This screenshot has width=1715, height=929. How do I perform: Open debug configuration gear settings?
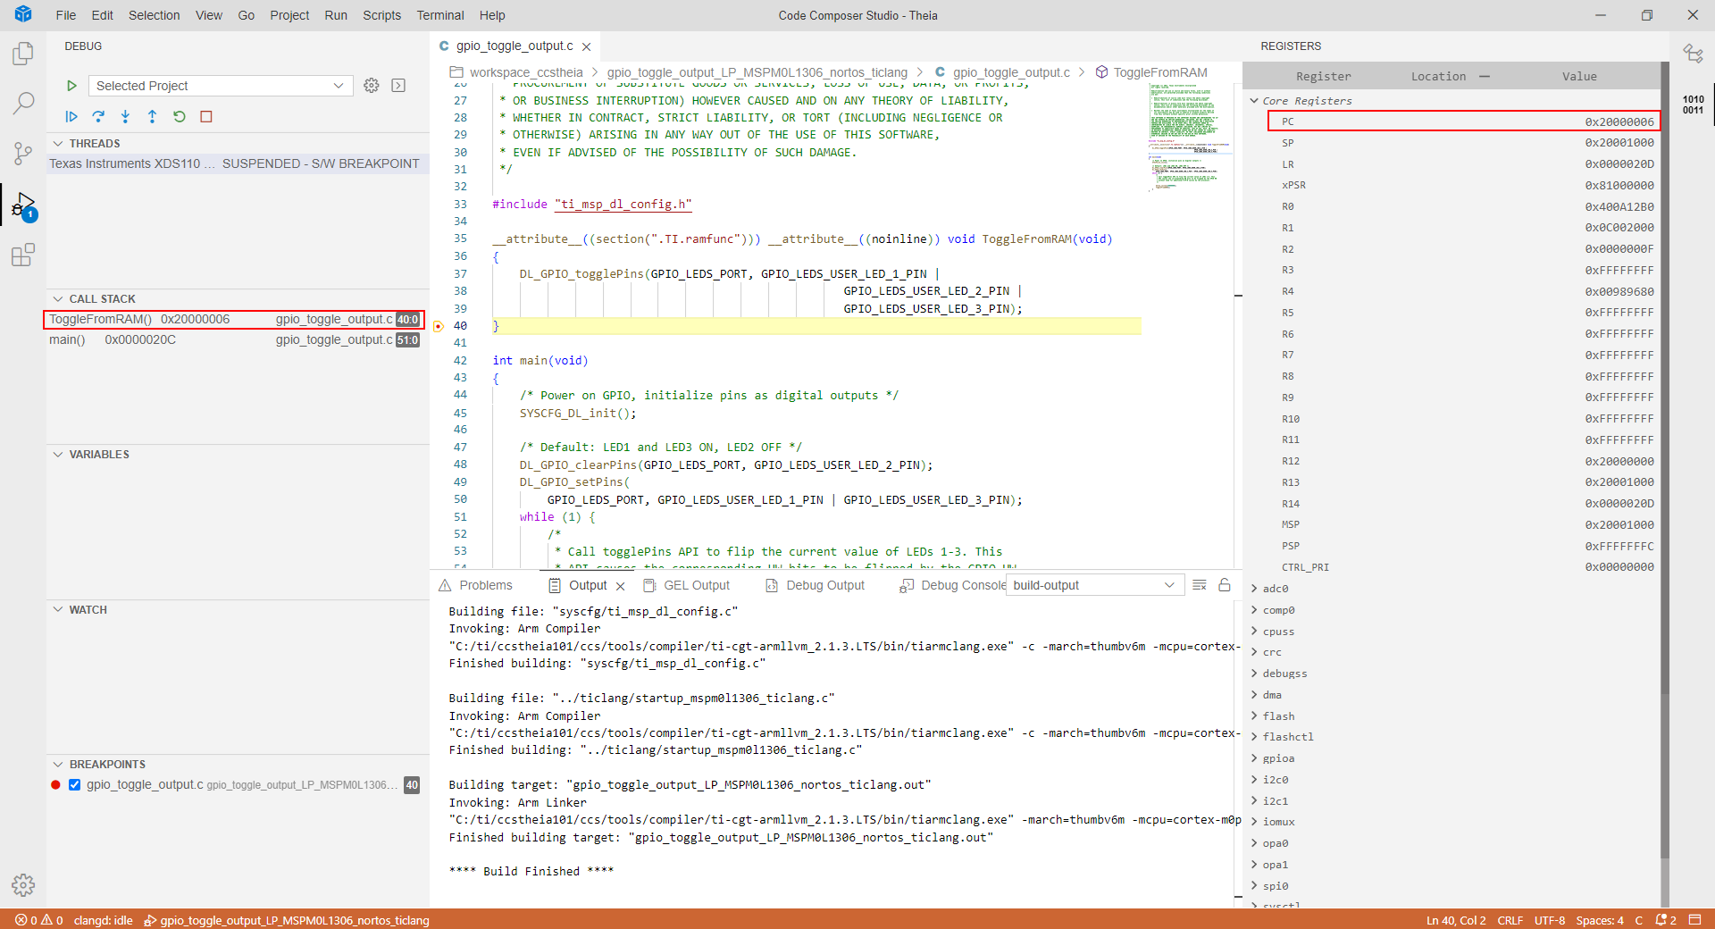point(372,86)
